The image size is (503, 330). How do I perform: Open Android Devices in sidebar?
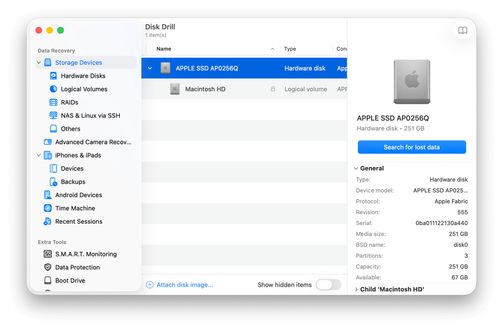78,195
